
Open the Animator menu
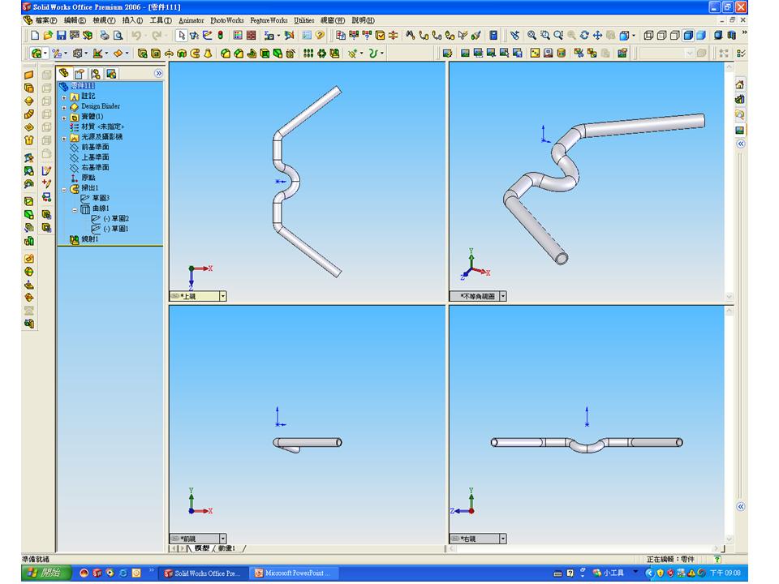tap(192, 20)
